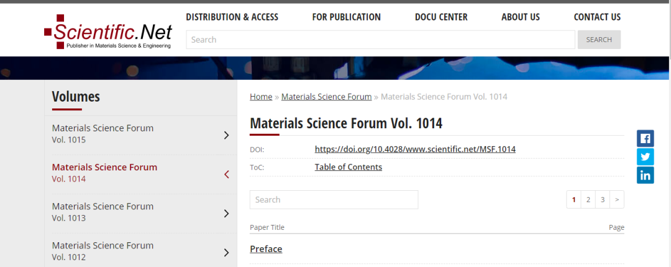Open Distribution & Access menu
Viewport: 671px width, 267px height.
[x=232, y=17]
